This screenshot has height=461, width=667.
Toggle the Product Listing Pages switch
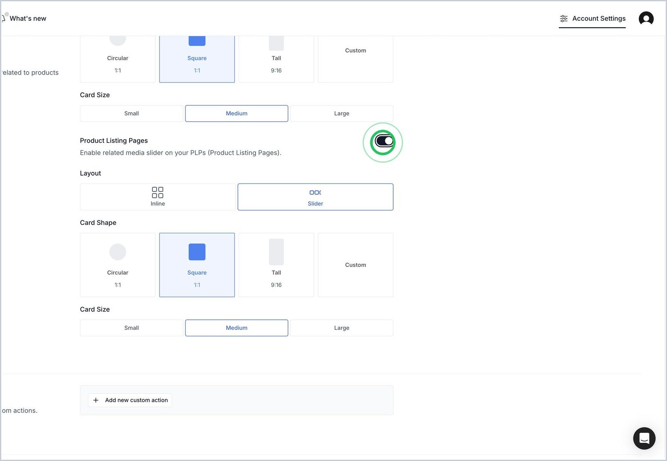tap(384, 141)
